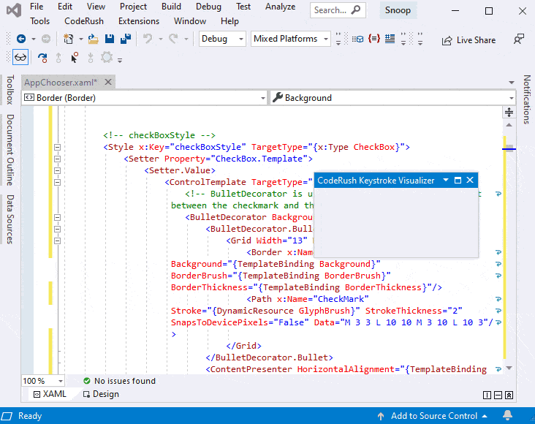Click the editor split handle above scrollbar
This screenshot has height=424, width=535.
point(509,112)
